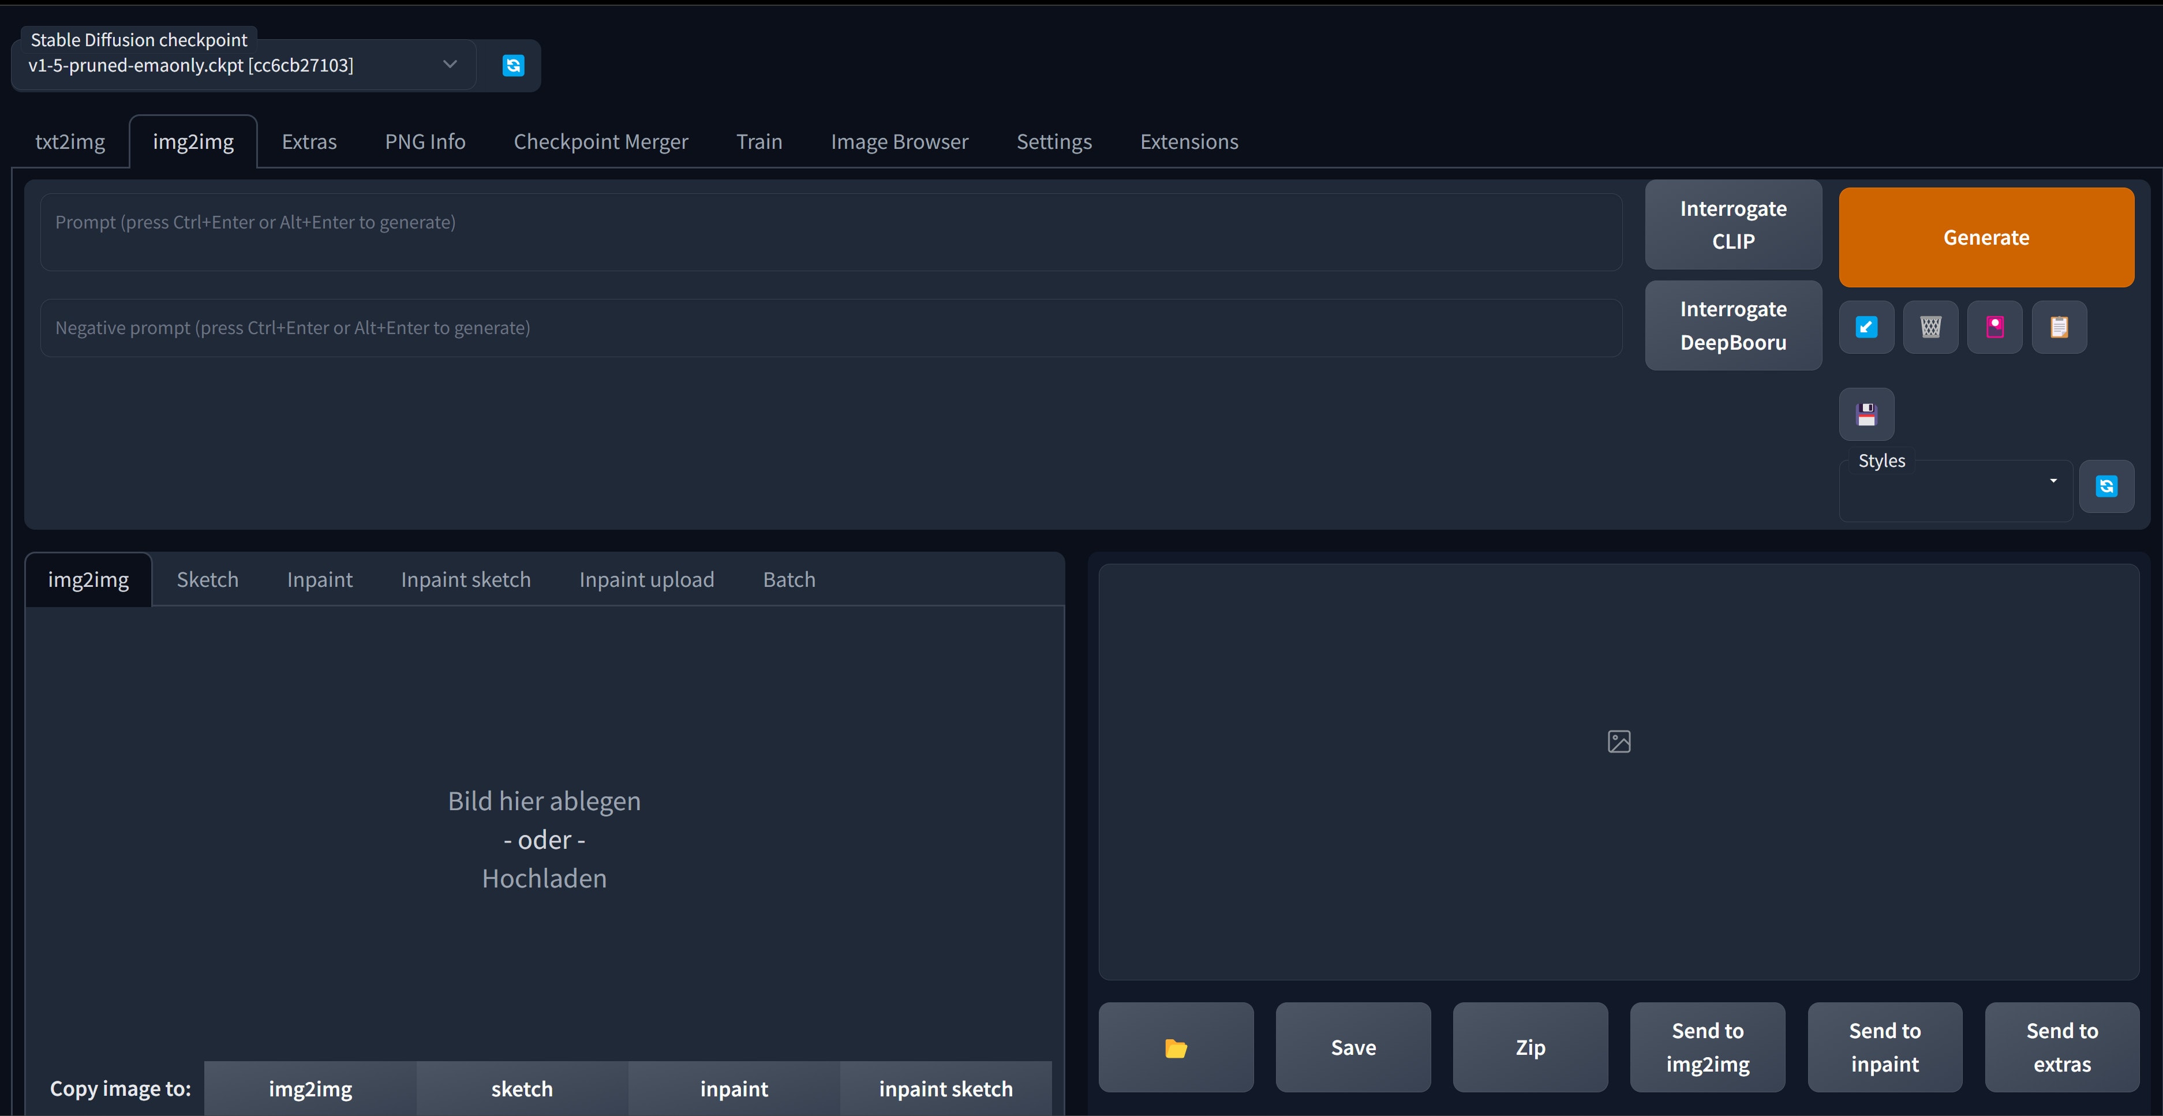2163x1116 pixels.
Task: Switch to the Inpaint sketch tab
Action: pyautogui.click(x=465, y=579)
